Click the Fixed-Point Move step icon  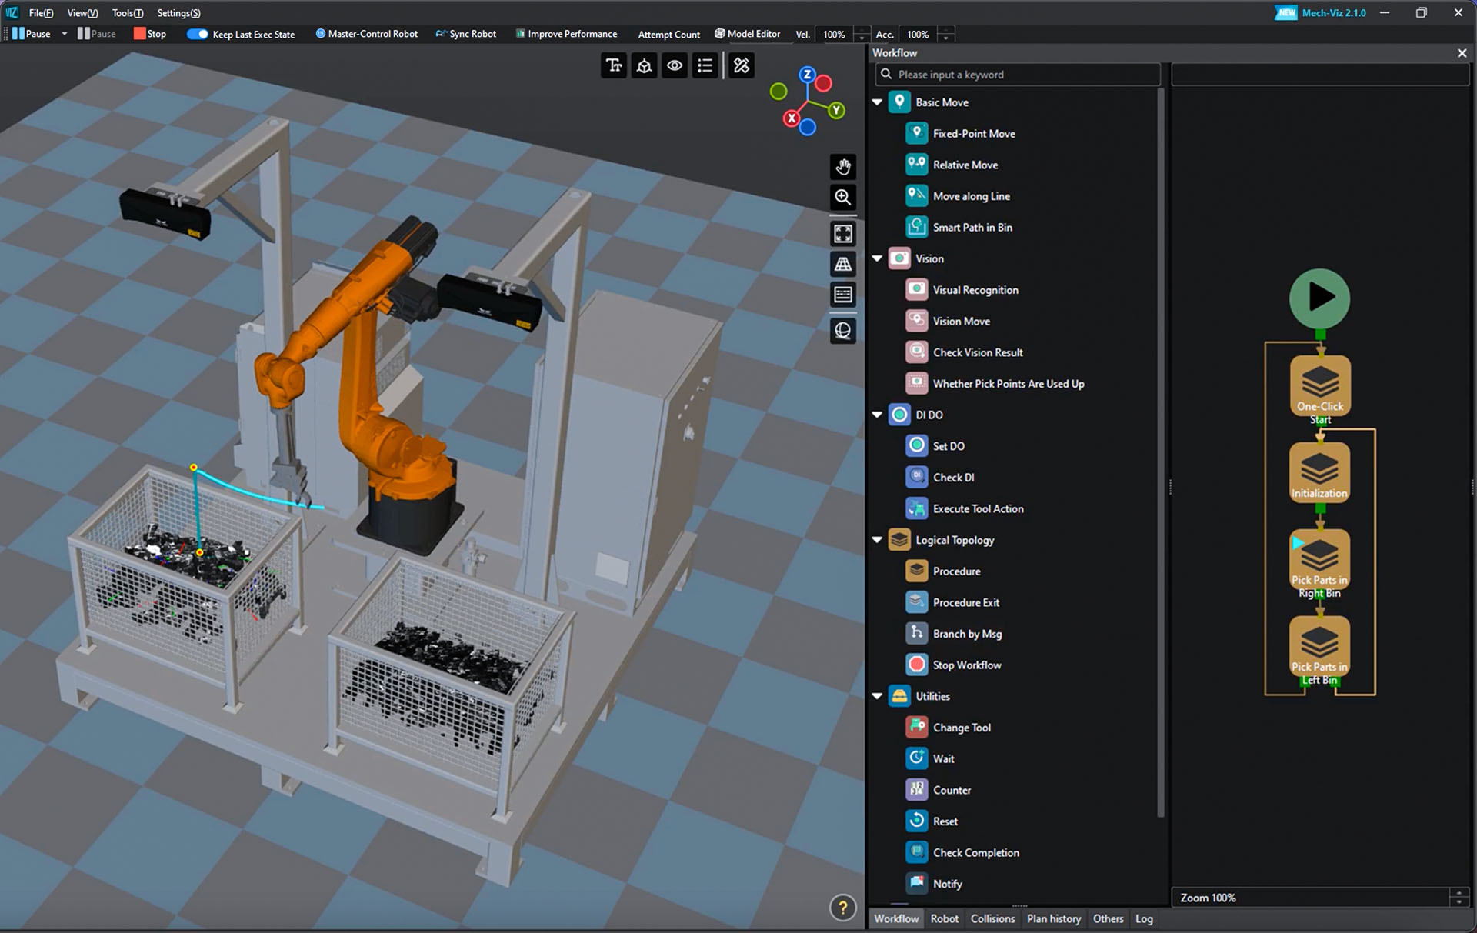coord(916,133)
